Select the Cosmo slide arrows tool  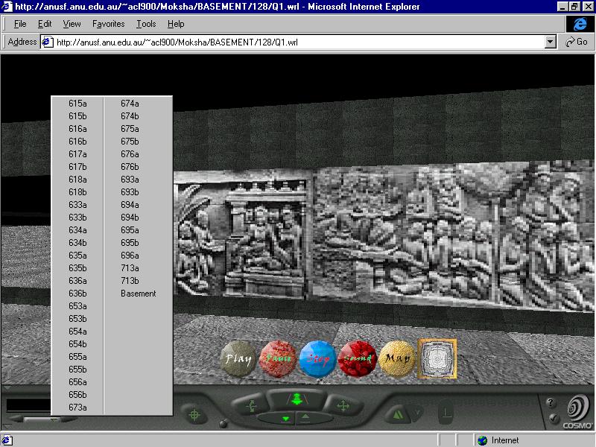coord(343,406)
